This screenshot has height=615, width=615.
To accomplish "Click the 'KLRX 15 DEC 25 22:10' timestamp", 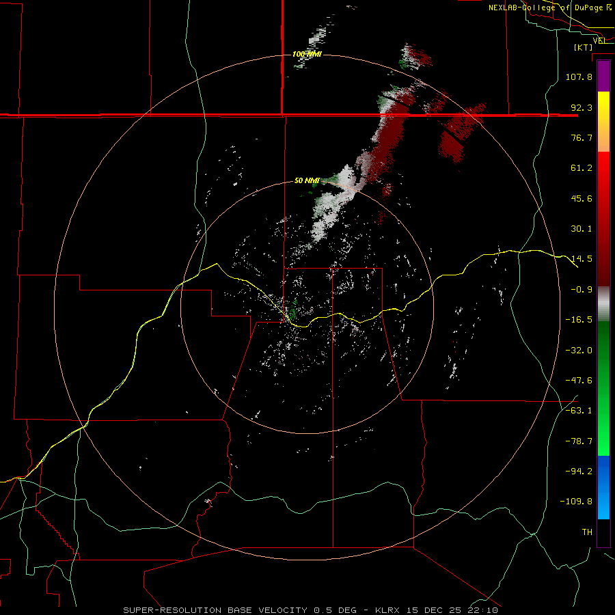I will [437, 610].
